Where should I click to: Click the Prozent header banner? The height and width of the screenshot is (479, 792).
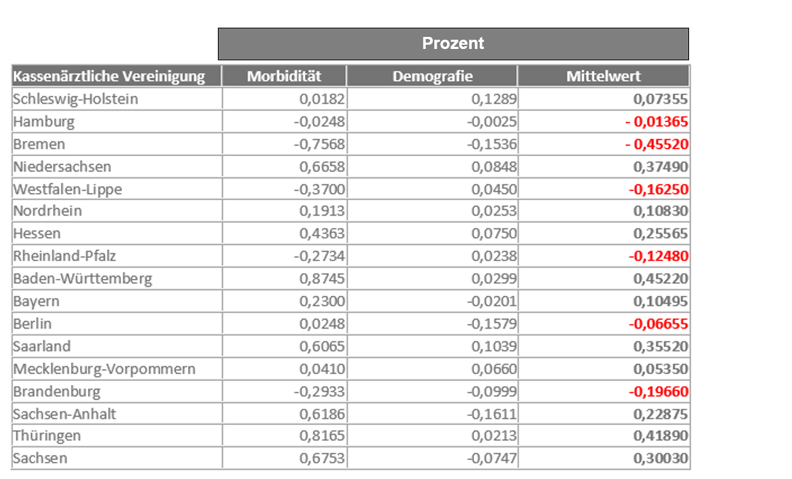[453, 44]
